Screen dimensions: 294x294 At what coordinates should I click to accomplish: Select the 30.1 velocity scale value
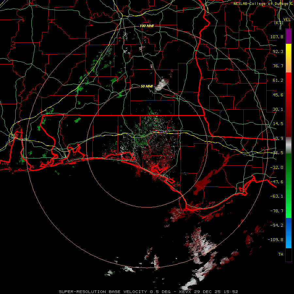tap(278, 109)
